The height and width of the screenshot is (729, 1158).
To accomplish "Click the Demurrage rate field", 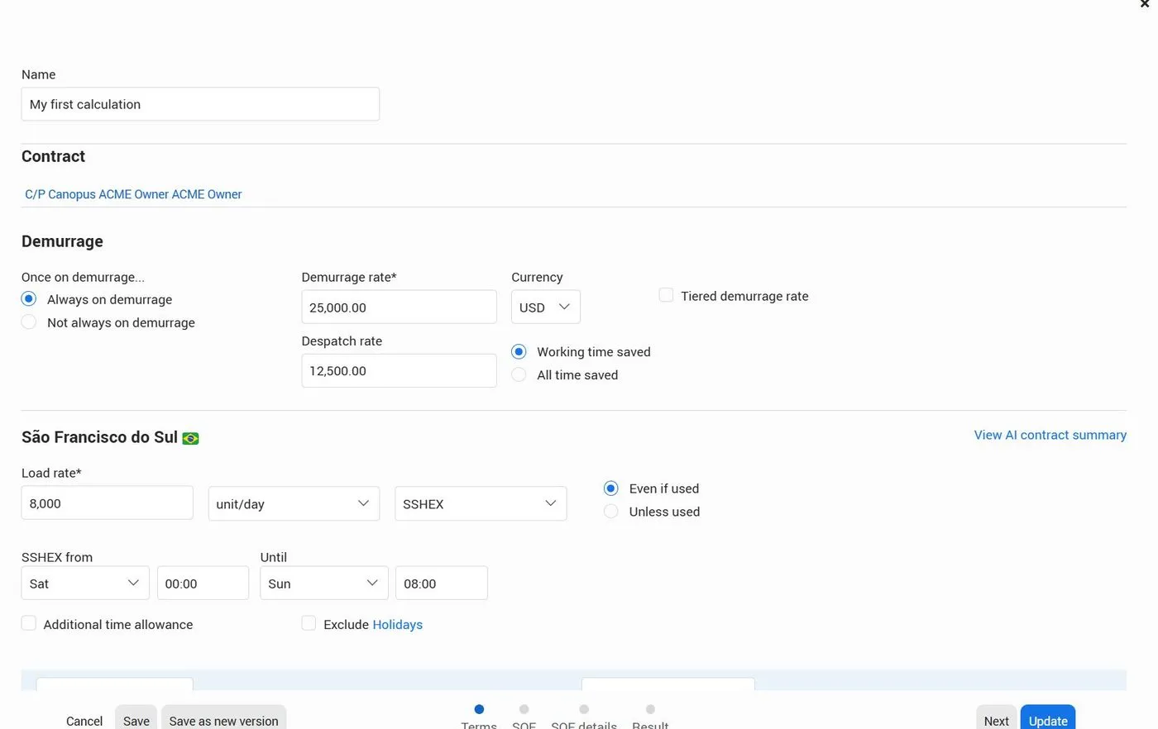I will tap(399, 307).
